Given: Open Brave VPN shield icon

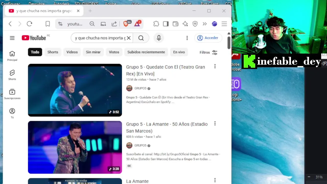Looking at the screenshot, I should click(x=195, y=24).
